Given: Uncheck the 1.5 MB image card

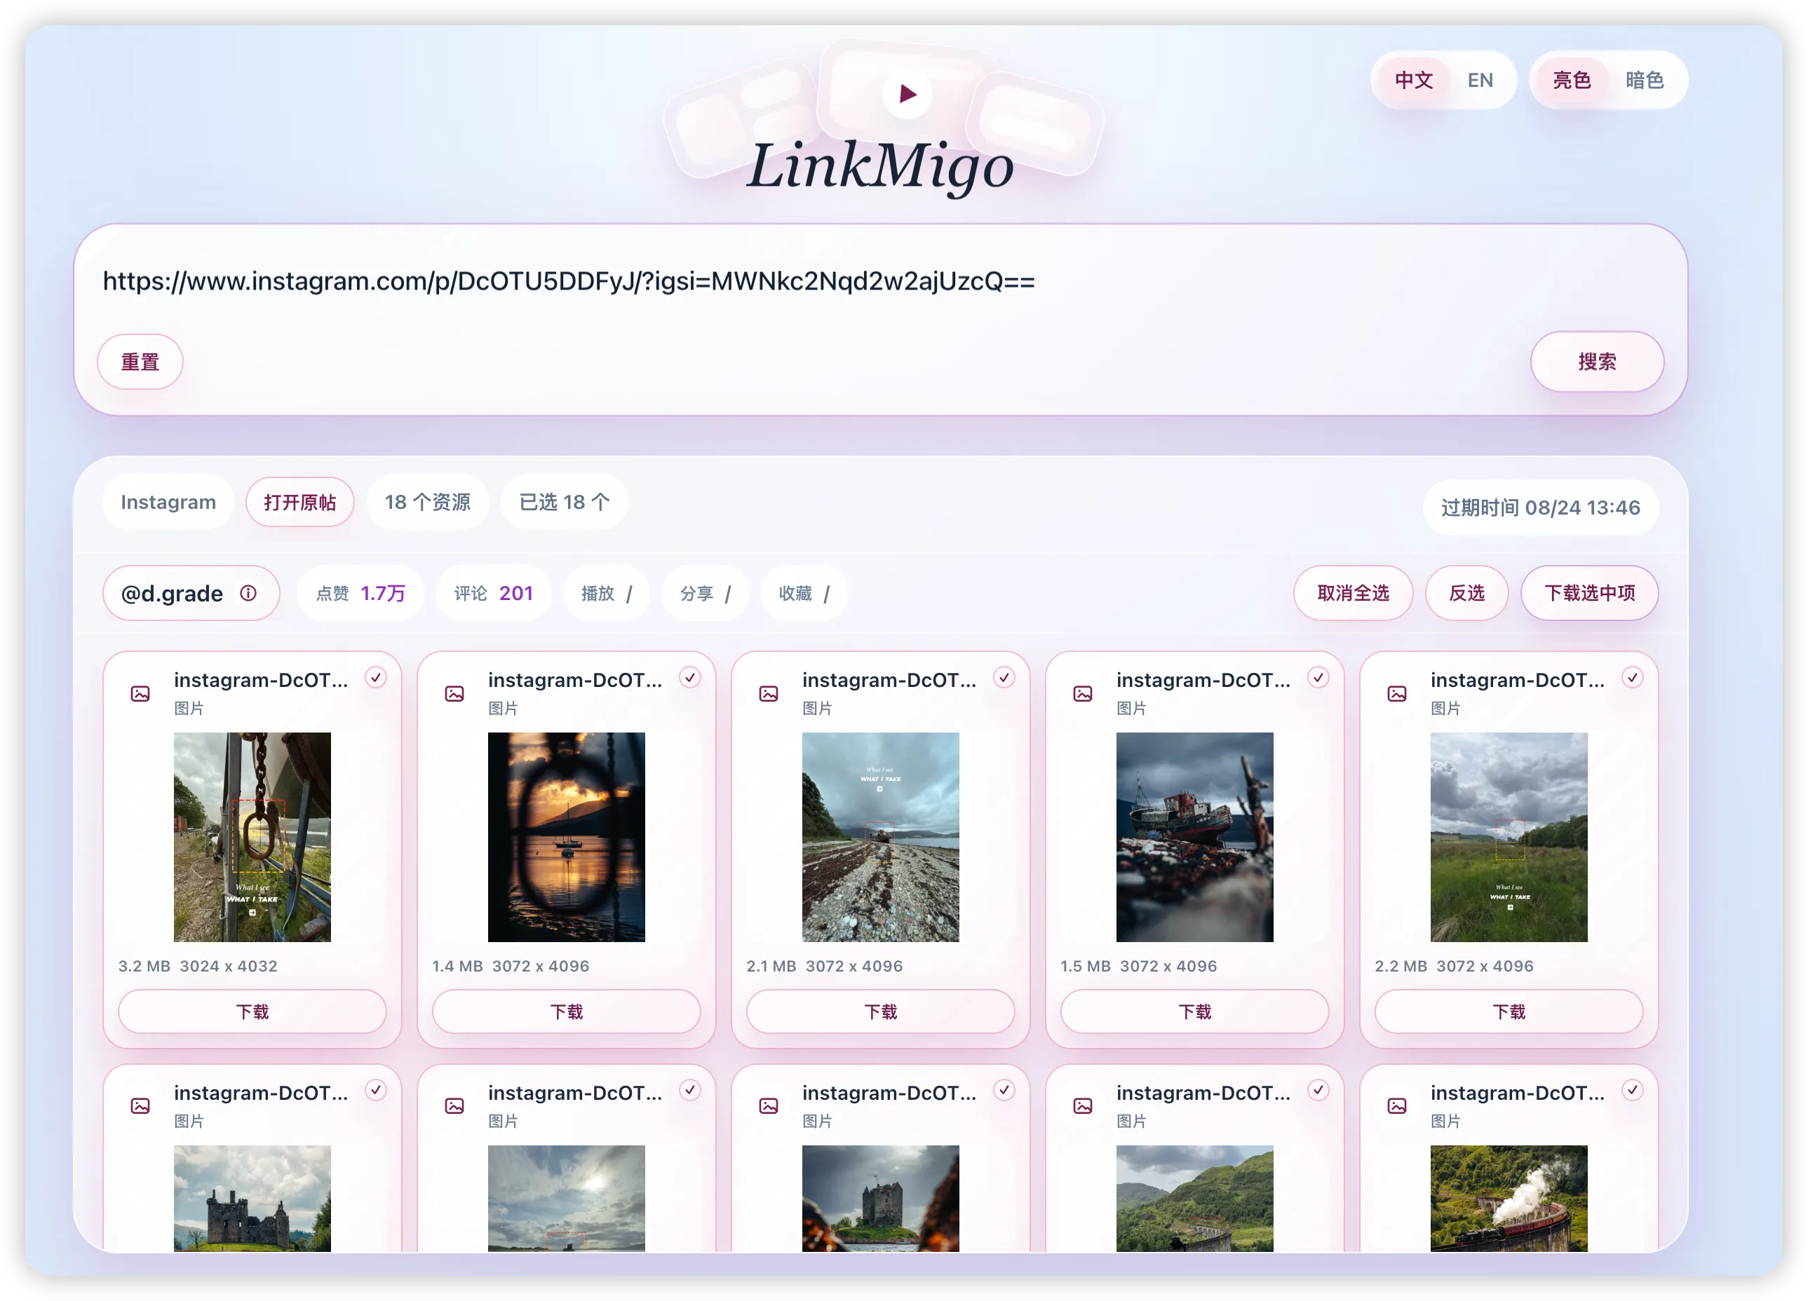Looking at the screenshot, I should tap(1318, 678).
